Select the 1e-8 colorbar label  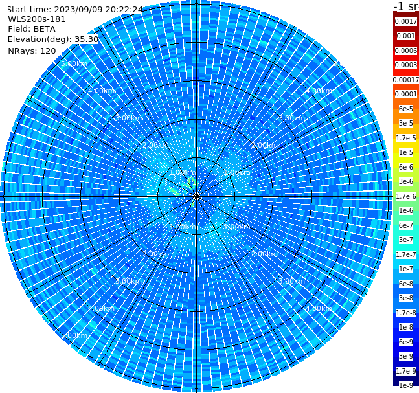coord(406,327)
